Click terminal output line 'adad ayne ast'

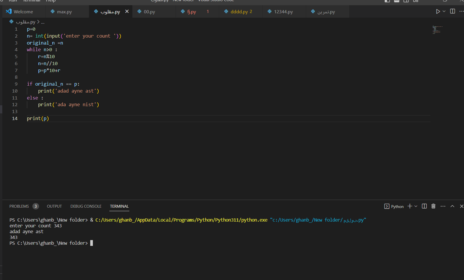tap(26, 232)
